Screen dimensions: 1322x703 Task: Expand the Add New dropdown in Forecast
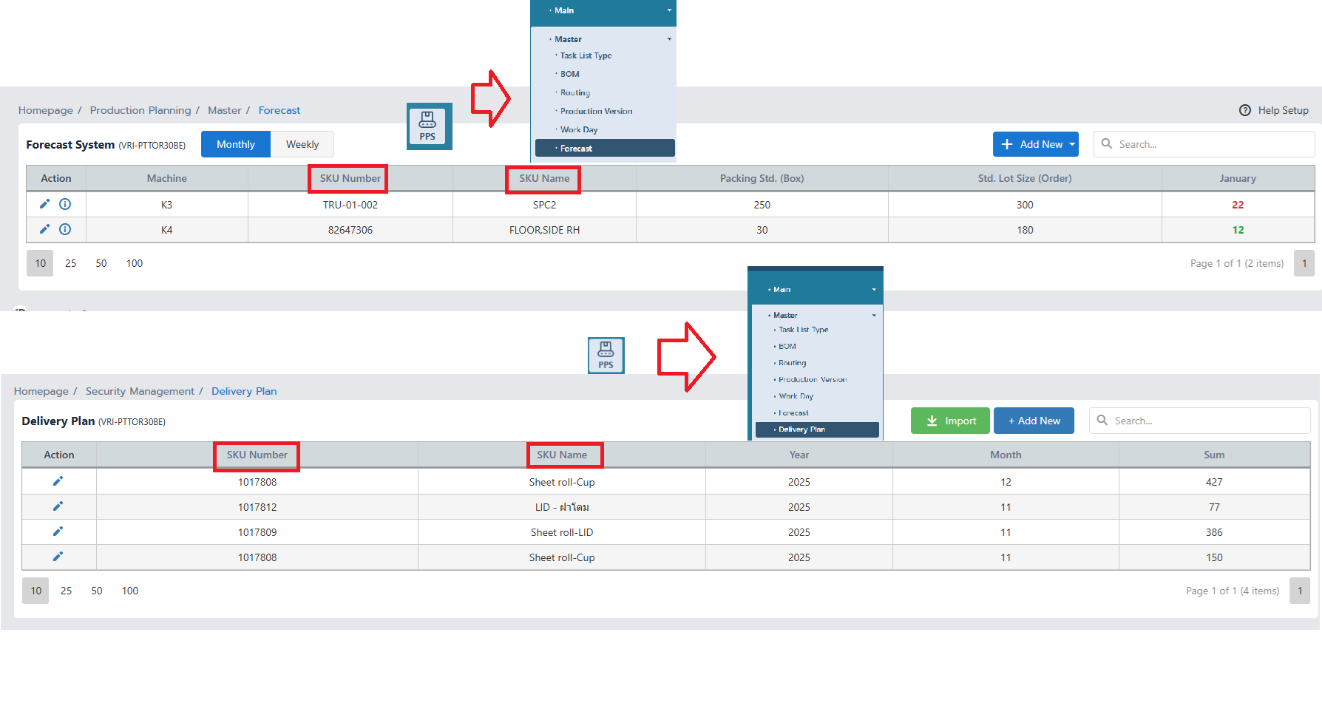click(1071, 144)
